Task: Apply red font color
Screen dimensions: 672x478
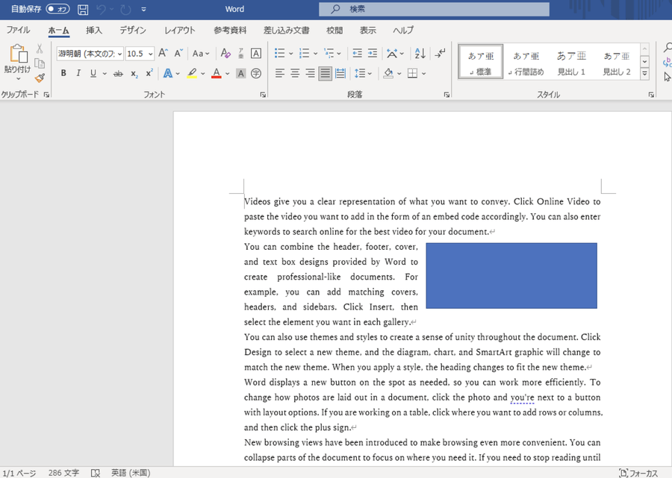Action: click(x=217, y=74)
